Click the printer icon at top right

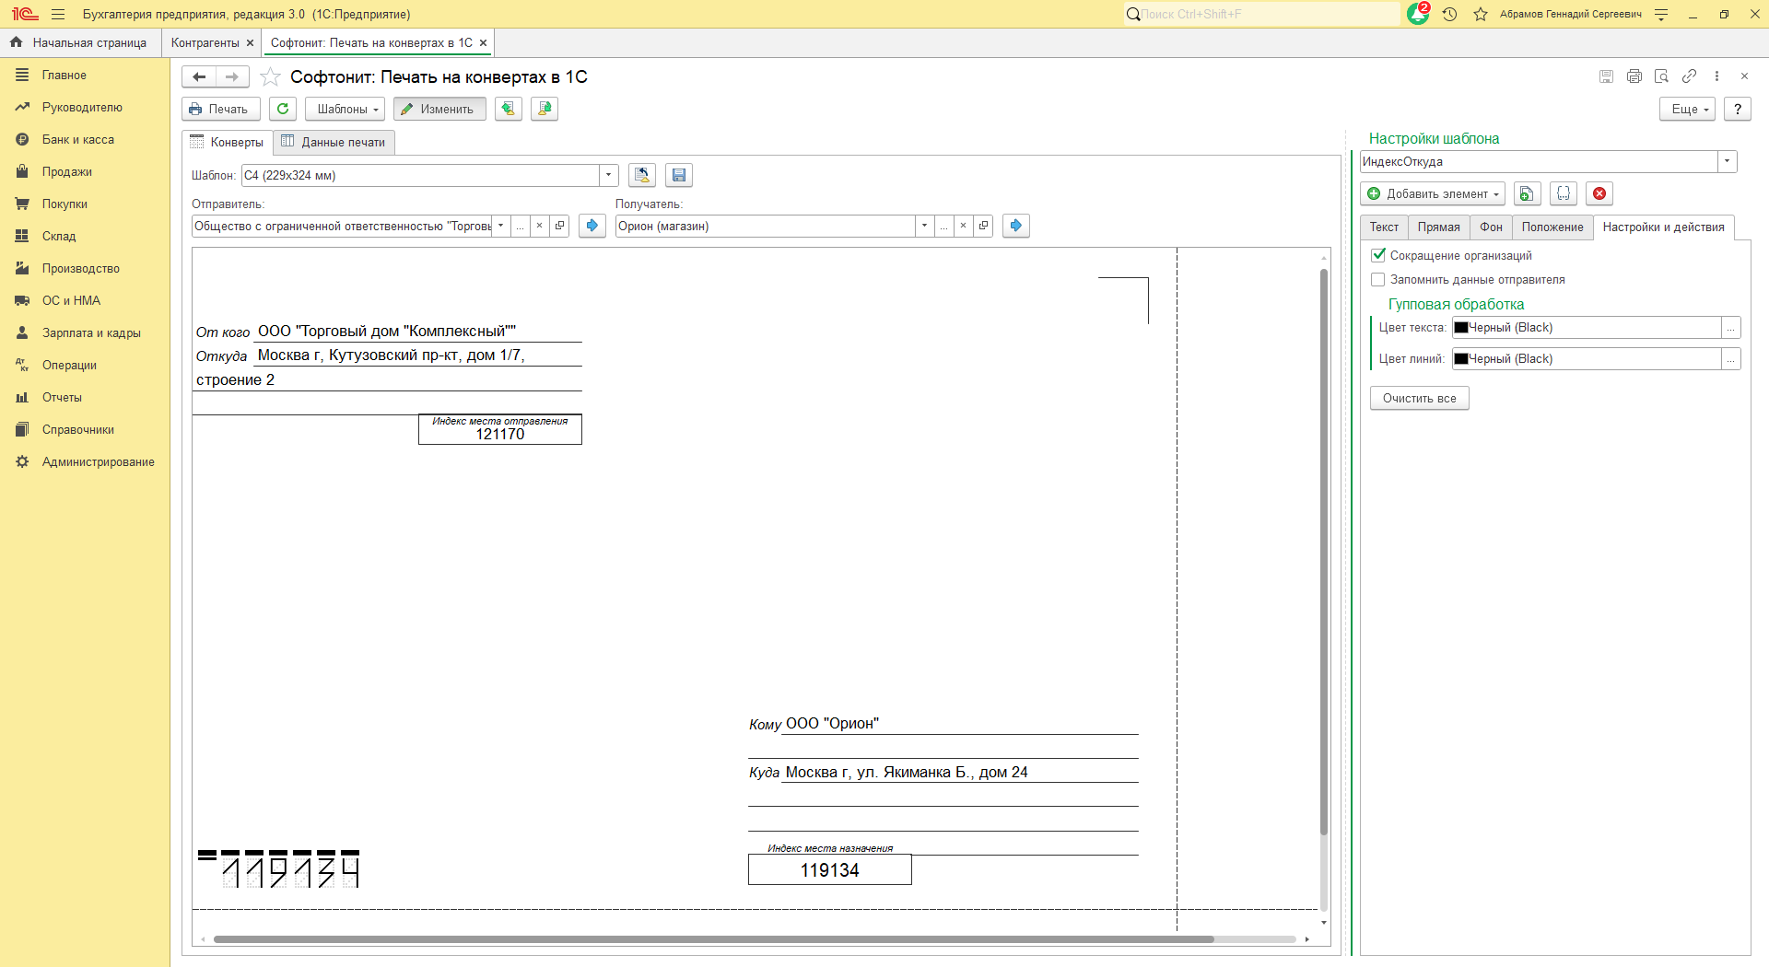coord(1634,76)
